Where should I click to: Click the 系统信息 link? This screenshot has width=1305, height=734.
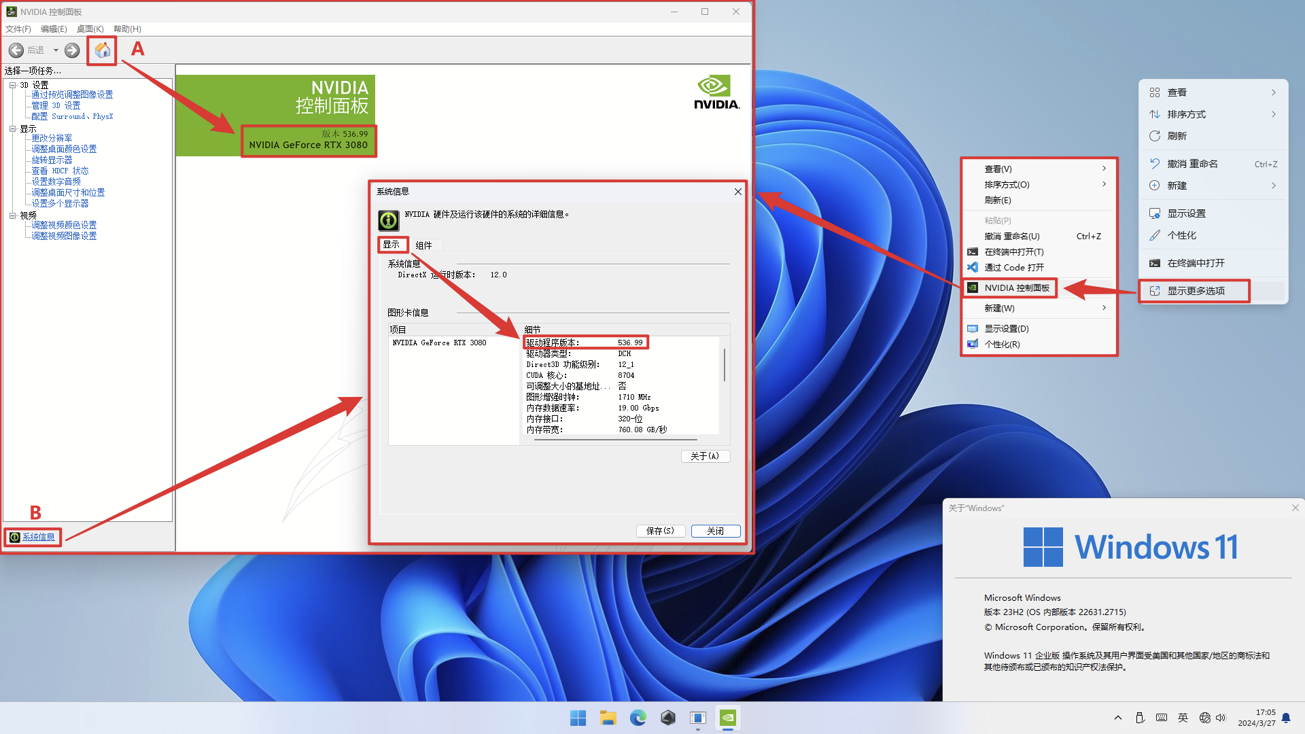tap(39, 537)
